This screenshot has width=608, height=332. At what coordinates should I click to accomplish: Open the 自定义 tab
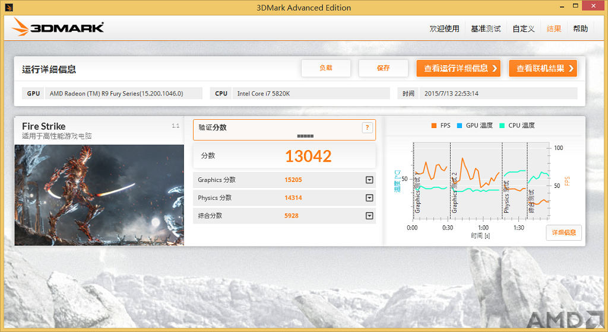tap(524, 28)
